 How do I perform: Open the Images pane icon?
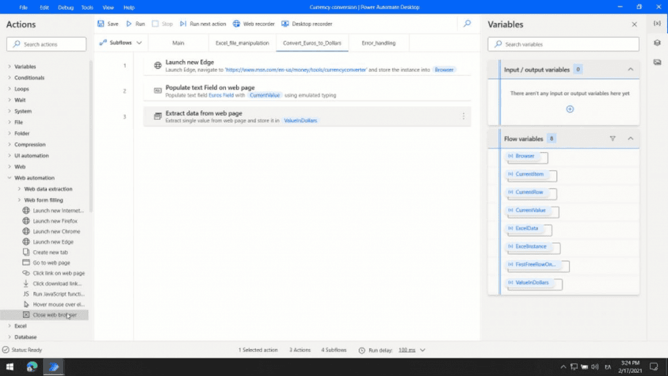(x=657, y=62)
